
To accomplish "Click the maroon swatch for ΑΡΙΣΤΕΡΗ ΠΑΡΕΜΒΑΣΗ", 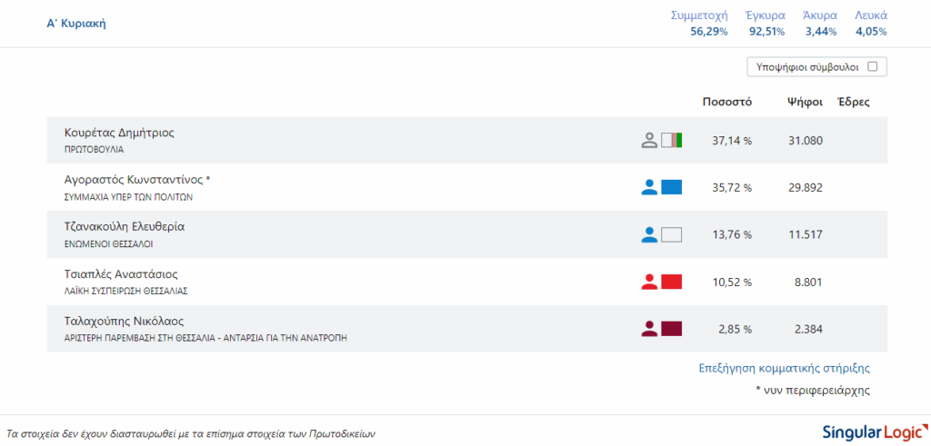I will pos(672,329).
